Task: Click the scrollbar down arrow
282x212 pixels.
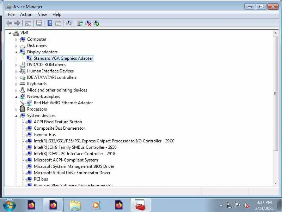Action: pyautogui.click(x=275, y=183)
